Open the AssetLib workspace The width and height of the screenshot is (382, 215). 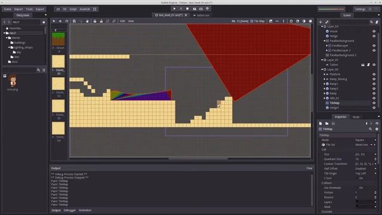(85, 9)
